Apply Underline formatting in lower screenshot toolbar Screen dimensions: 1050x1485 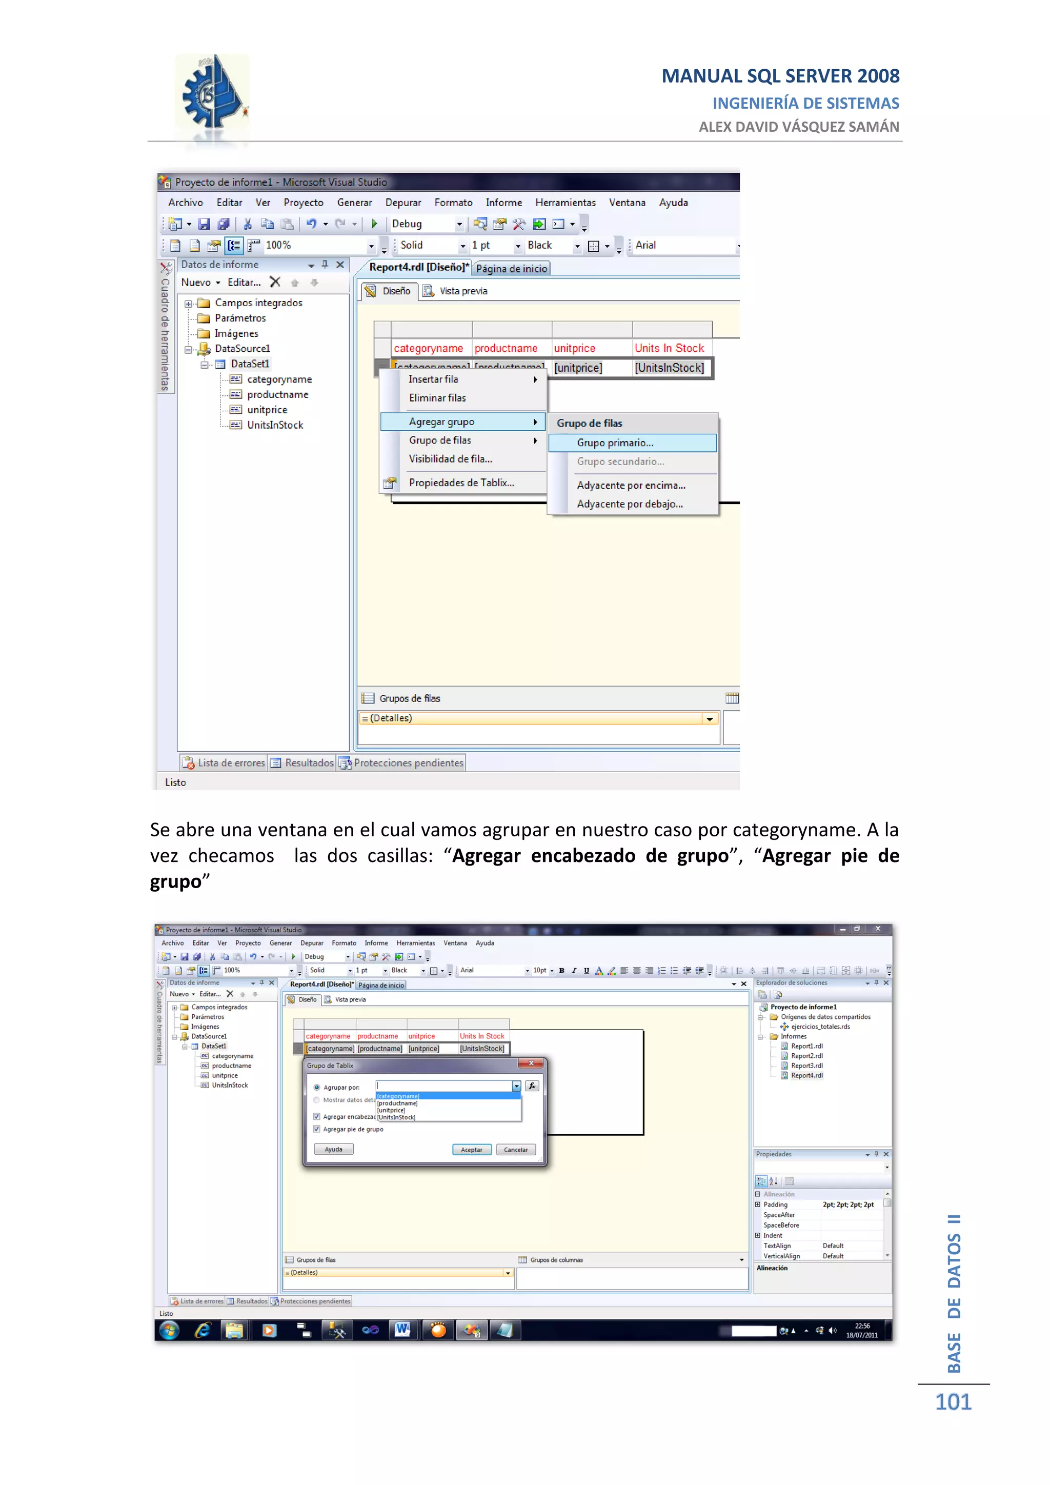pyautogui.click(x=587, y=970)
